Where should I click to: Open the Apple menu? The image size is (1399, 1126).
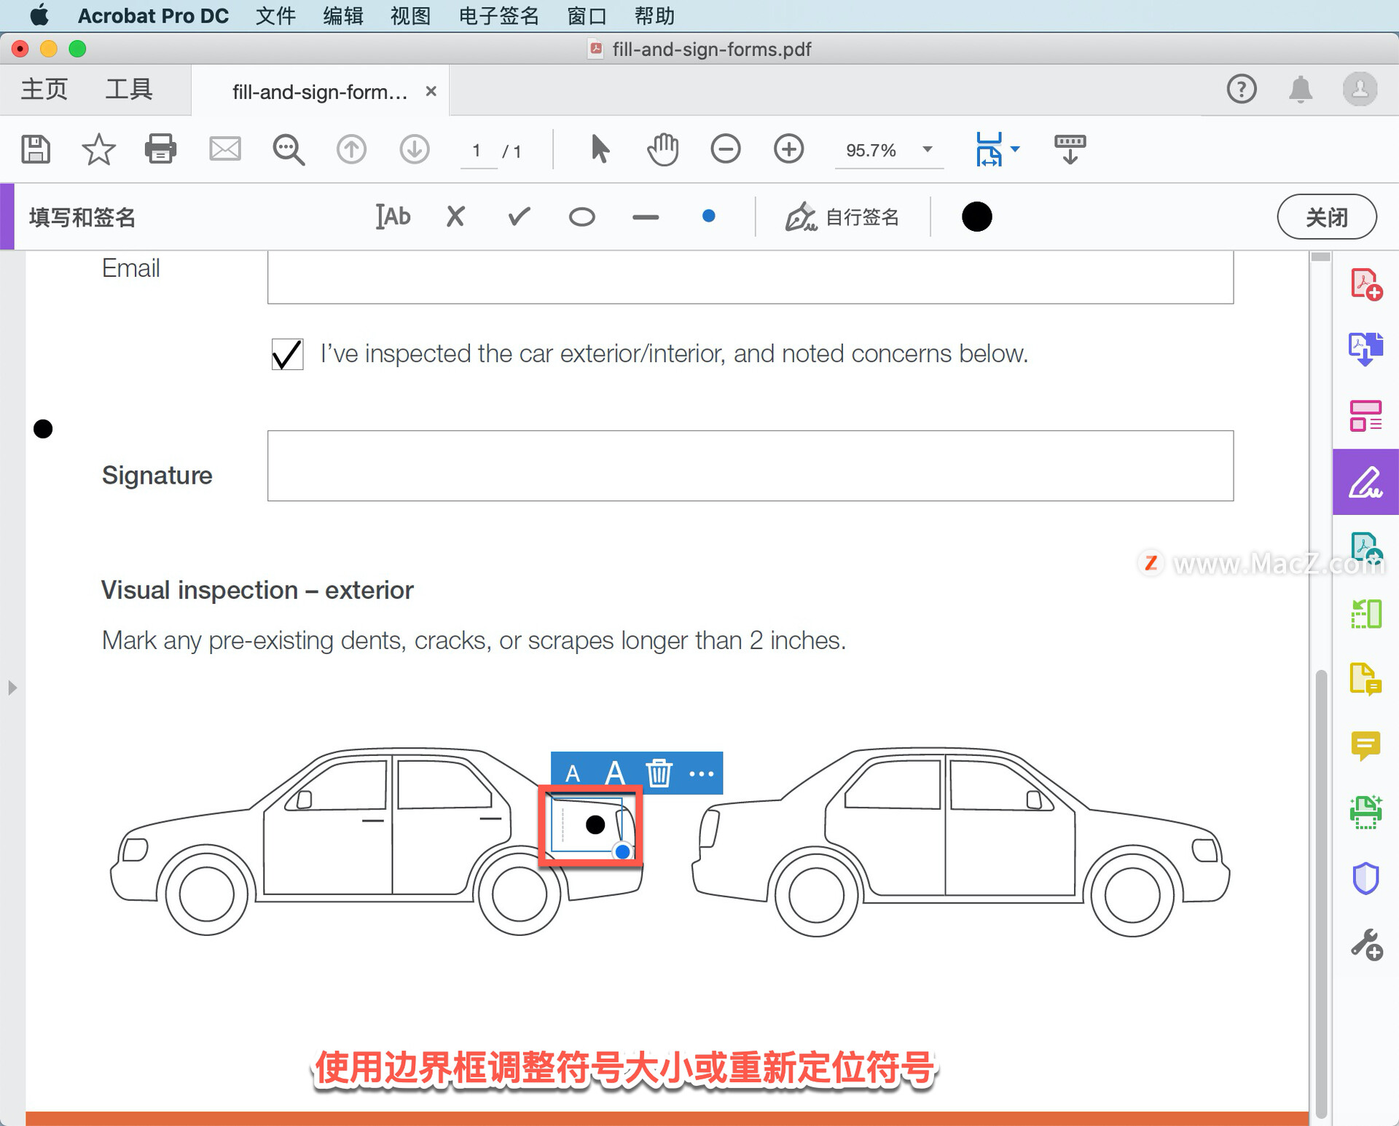click(39, 15)
